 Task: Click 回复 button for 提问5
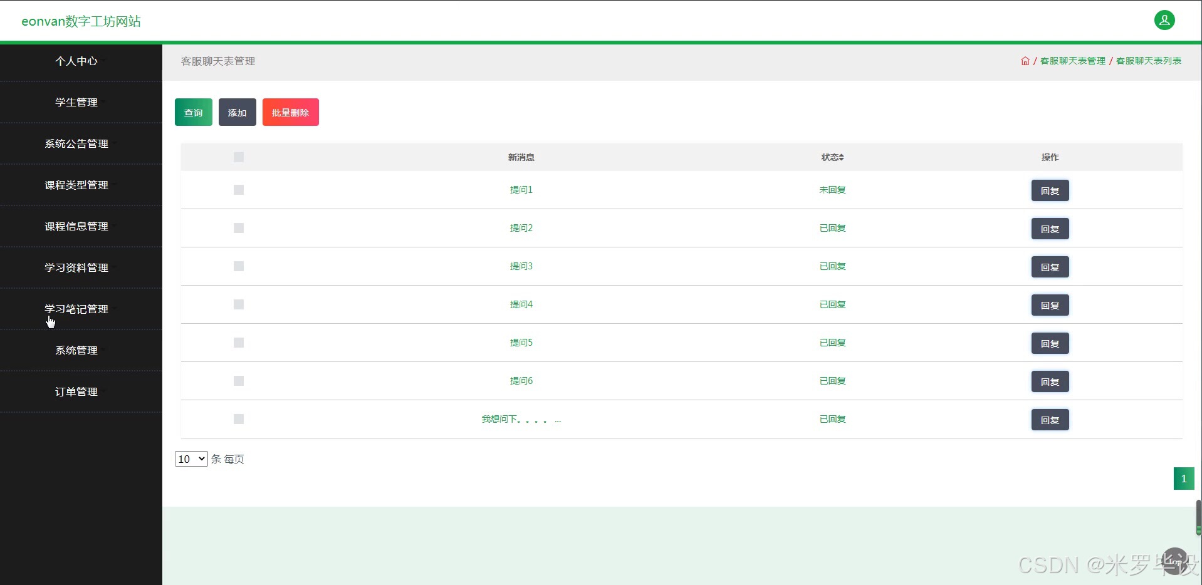point(1050,343)
